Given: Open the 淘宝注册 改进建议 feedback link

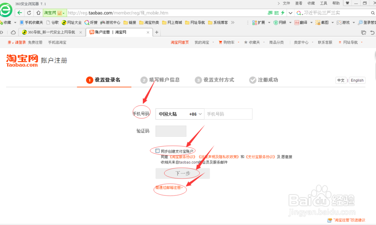Looking at the screenshot, I should tap(349, 220).
